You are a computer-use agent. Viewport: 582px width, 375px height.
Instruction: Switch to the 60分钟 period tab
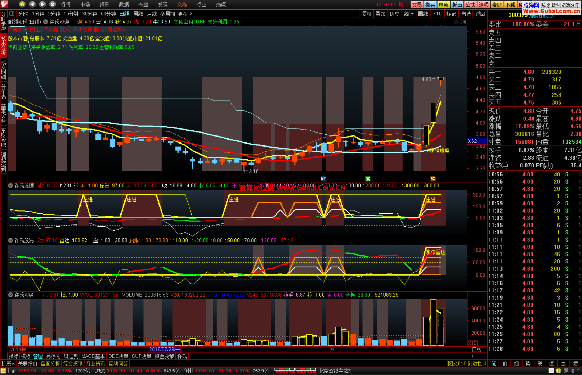(108, 14)
